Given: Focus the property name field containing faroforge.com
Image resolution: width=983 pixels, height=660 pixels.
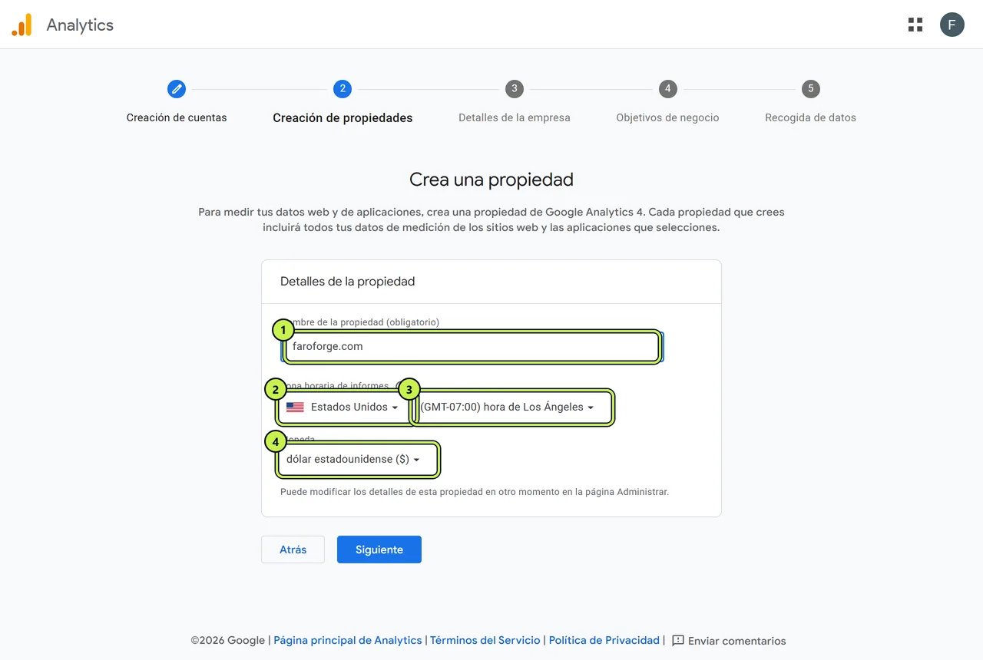Looking at the screenshot, I should click(472, 347).
